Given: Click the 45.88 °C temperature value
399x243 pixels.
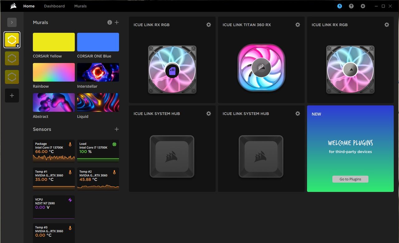Looking at the screenshot, I should [88, 180].
